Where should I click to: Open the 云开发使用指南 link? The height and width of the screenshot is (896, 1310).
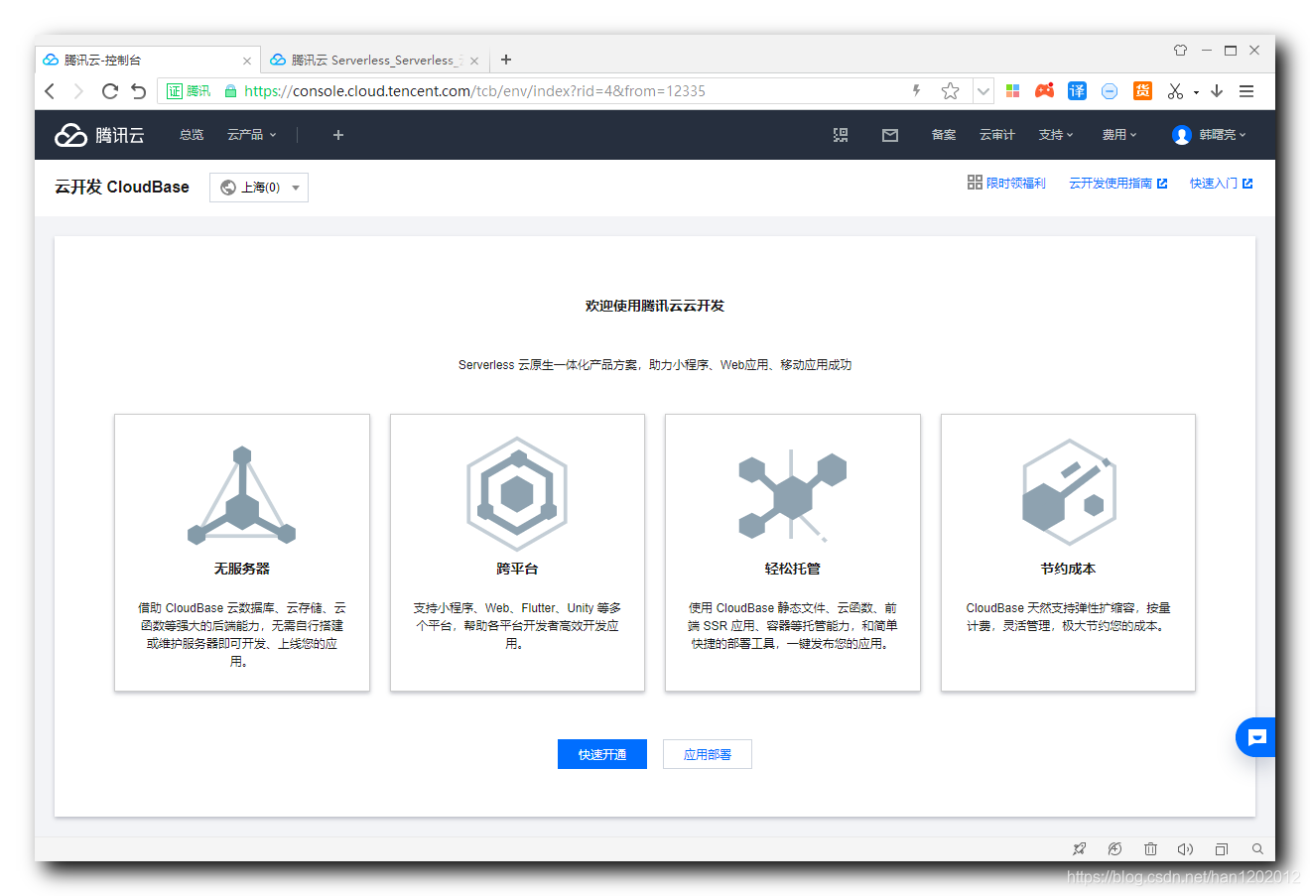coord(1117,184)
